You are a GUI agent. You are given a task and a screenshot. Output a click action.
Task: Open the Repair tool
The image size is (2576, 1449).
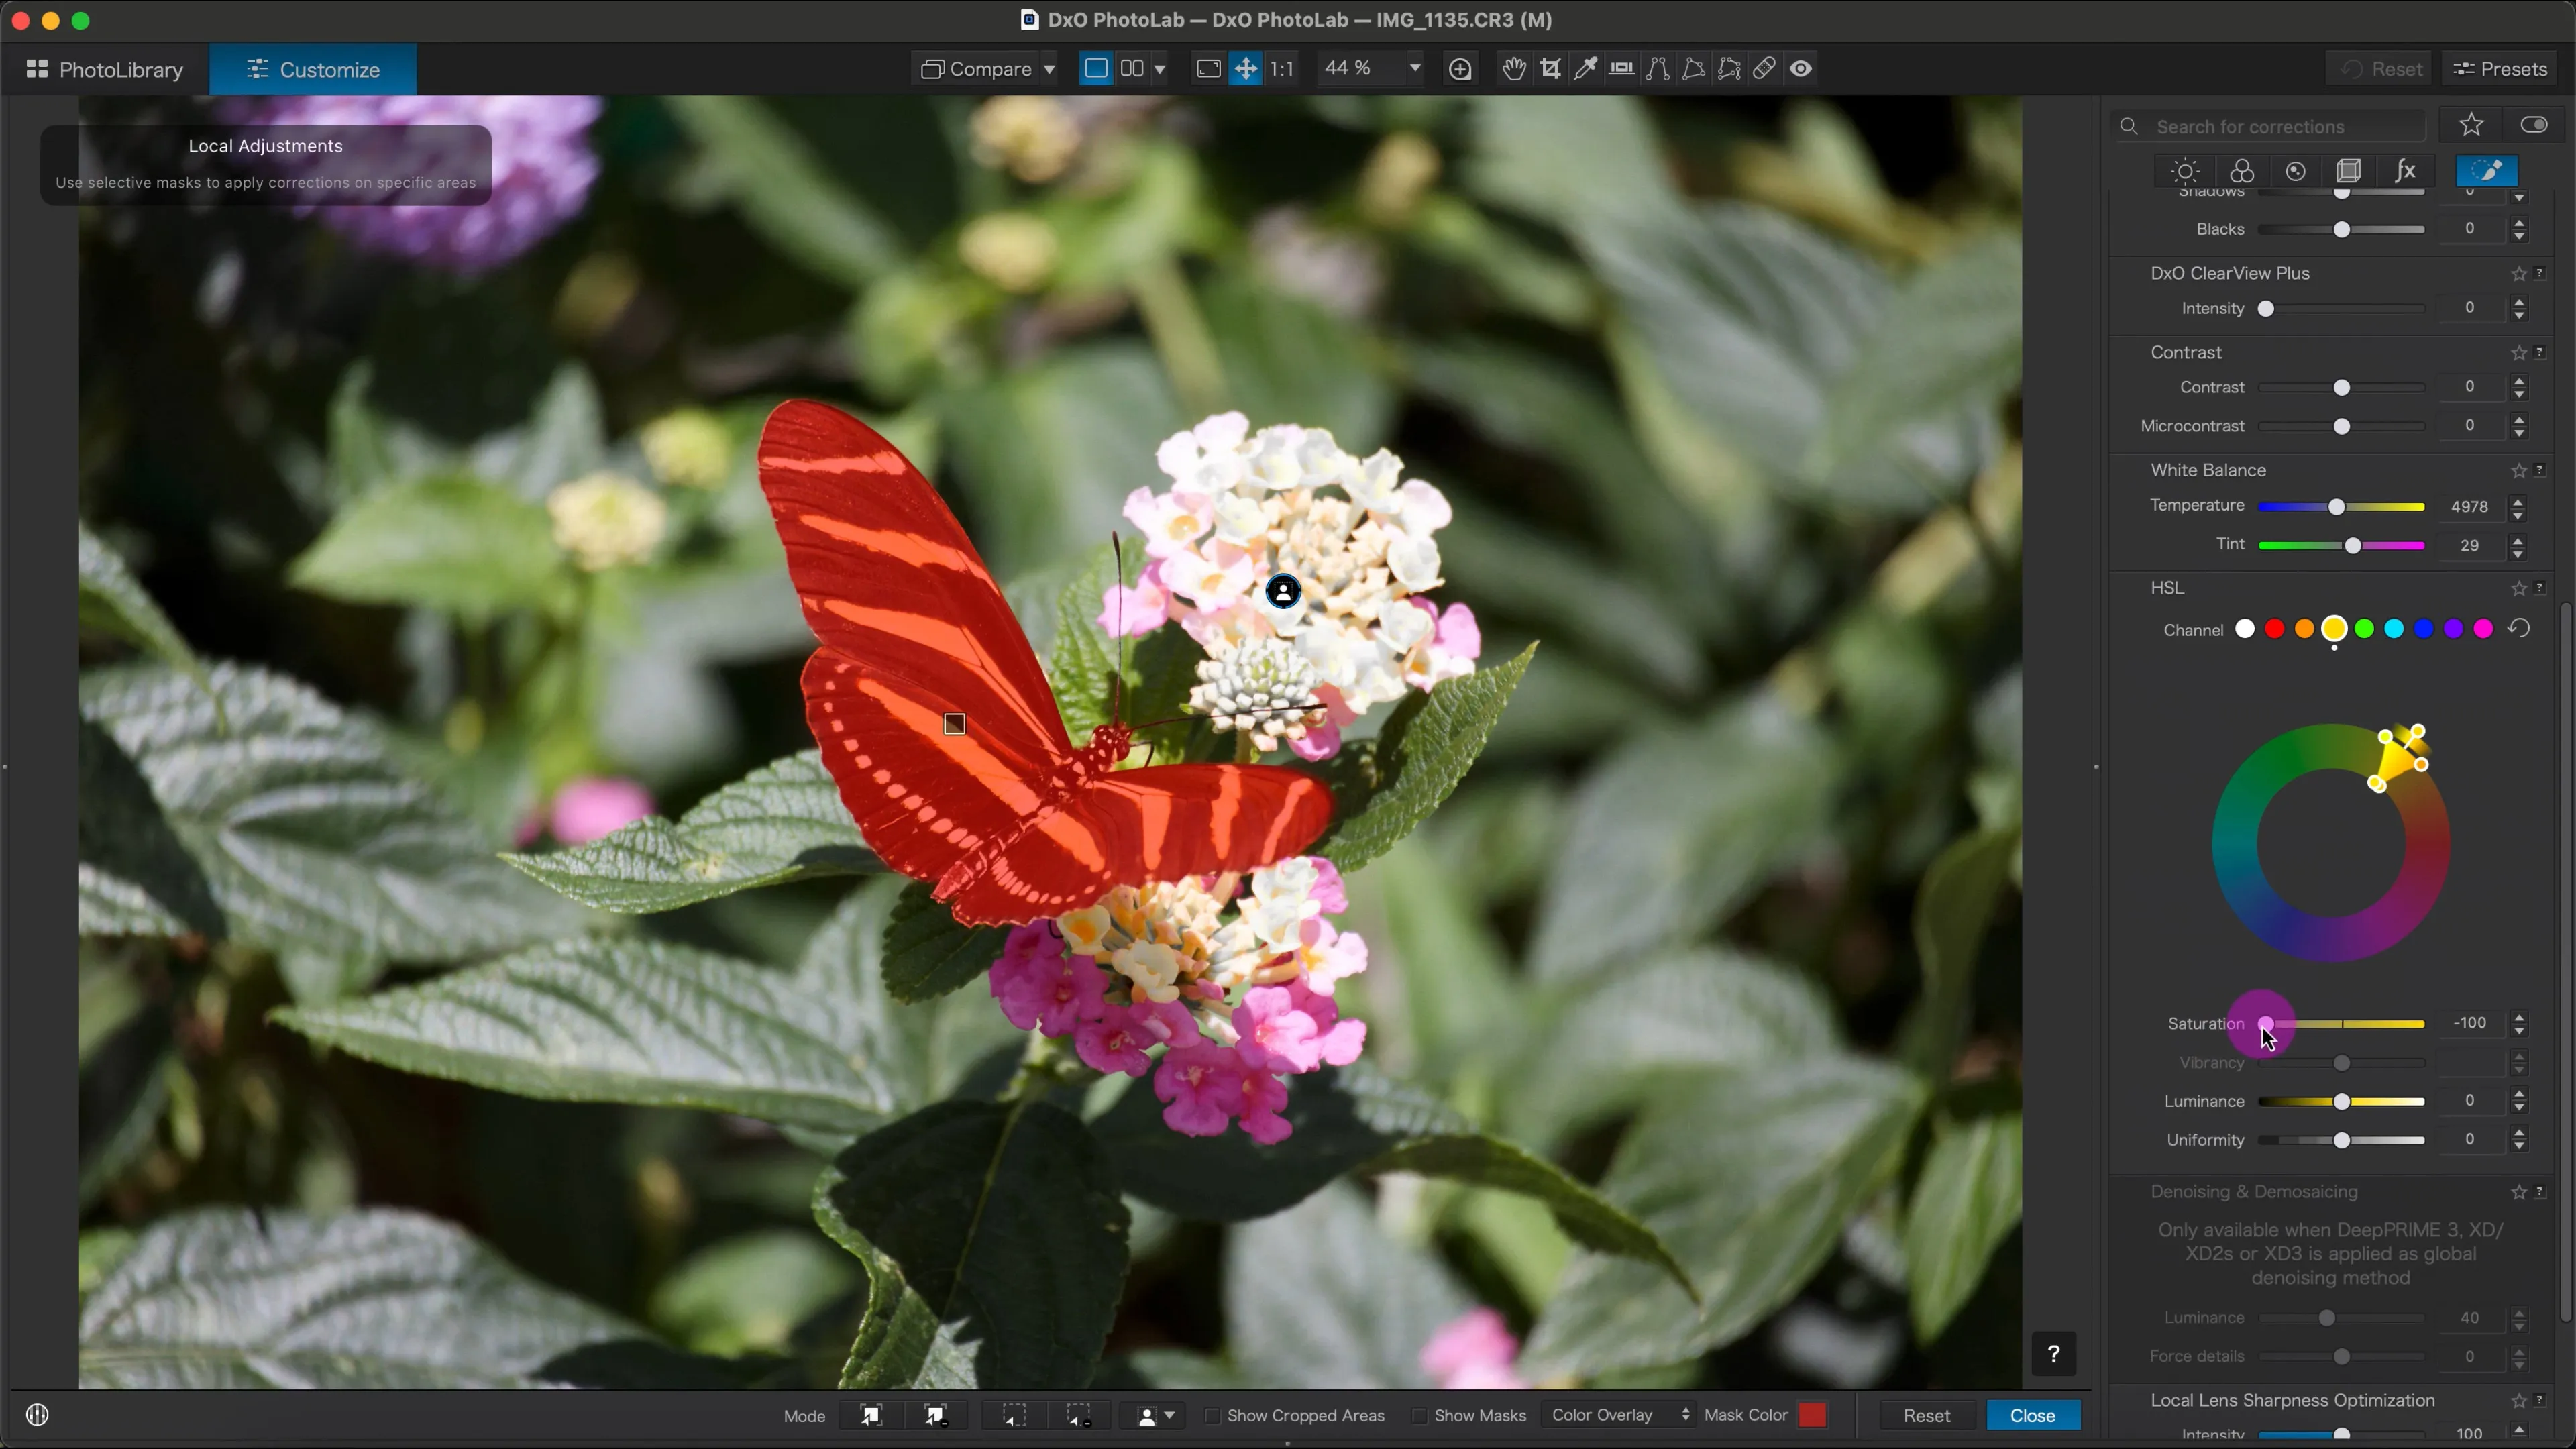(1764, 68)
